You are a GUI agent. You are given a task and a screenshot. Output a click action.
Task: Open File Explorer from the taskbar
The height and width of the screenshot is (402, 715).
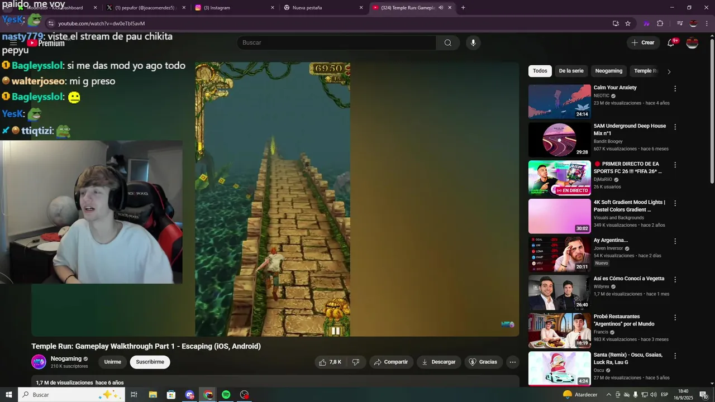(x=152, y=395)
